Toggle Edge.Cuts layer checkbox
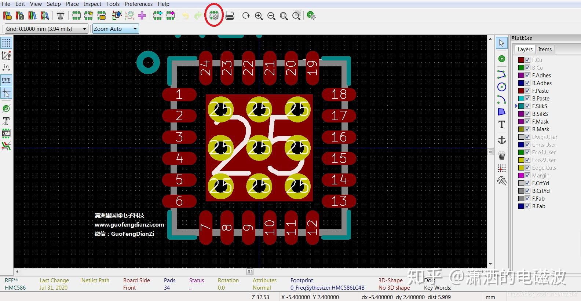581x301 pixels. (x=527, y=168)
